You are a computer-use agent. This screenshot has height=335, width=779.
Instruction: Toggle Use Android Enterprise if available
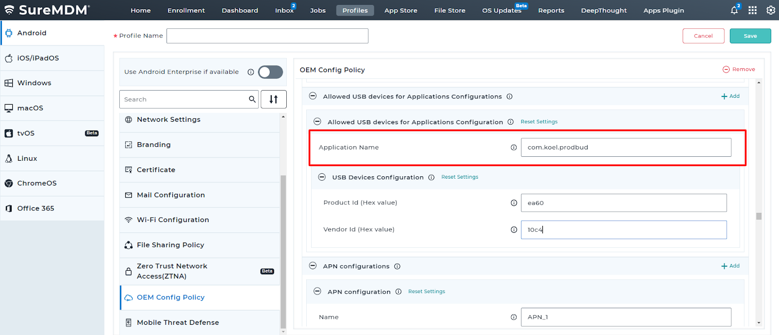[270, 72]
